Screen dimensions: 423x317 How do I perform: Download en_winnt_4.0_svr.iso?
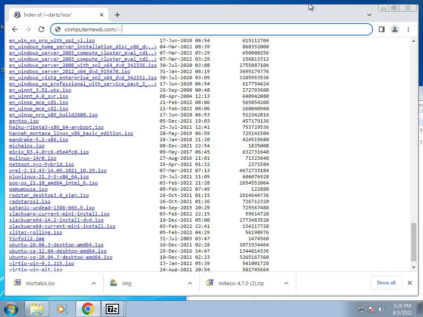(x=38, y=96)
